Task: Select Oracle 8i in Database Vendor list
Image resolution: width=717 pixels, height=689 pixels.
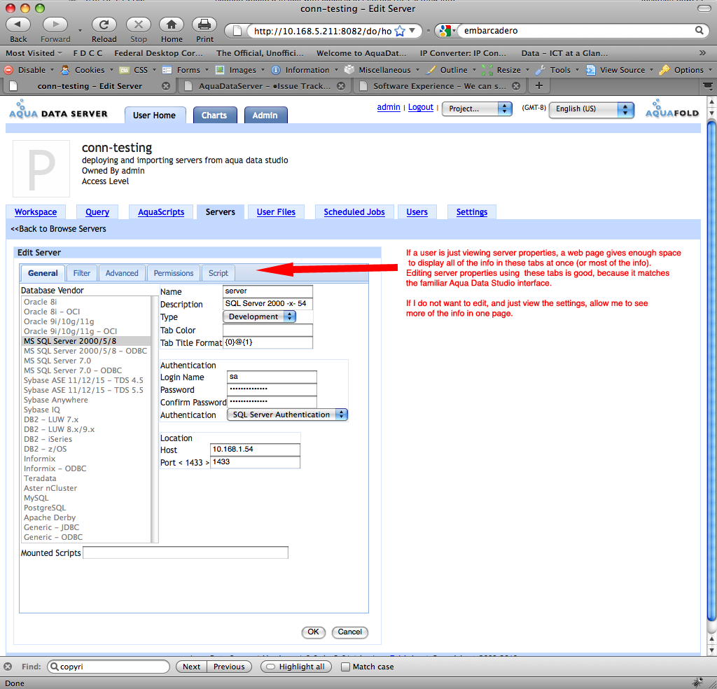Action: click(x=40, y=302)
